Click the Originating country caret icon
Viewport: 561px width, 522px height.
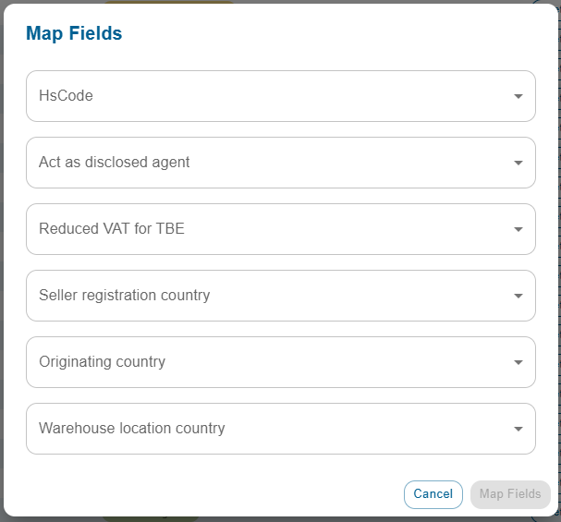518,362
